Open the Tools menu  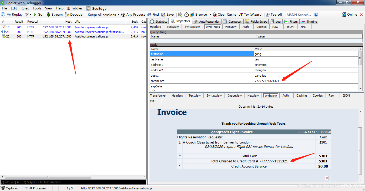pyautogui.click(x=37, y=8)
